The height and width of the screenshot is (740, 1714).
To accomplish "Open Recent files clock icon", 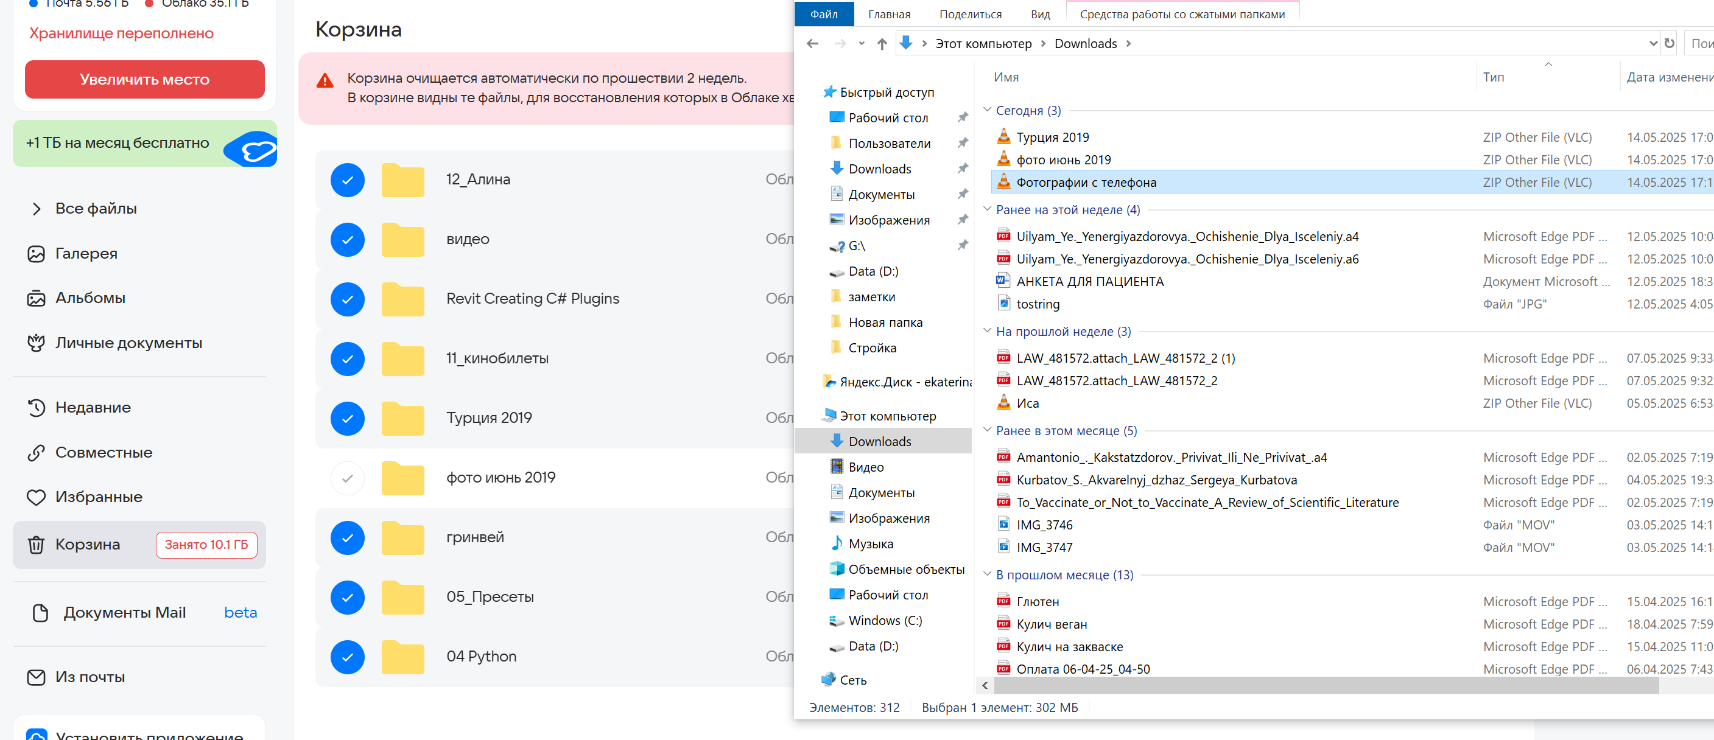I will tap(36, 408).
